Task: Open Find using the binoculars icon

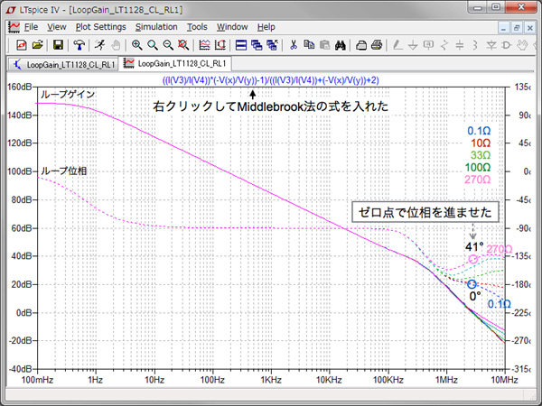Action: click(x=341, y=44)
